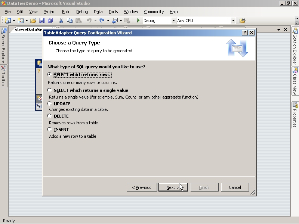Image resolution: width=299 pixels, height=224 pixels.
Task: Click the Next wizard button
Action: point(173,187)
